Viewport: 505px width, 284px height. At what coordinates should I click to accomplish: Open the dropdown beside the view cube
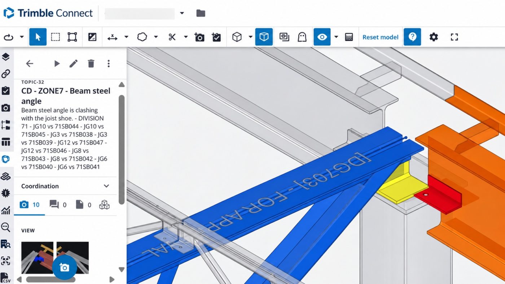tap(250, 37)
